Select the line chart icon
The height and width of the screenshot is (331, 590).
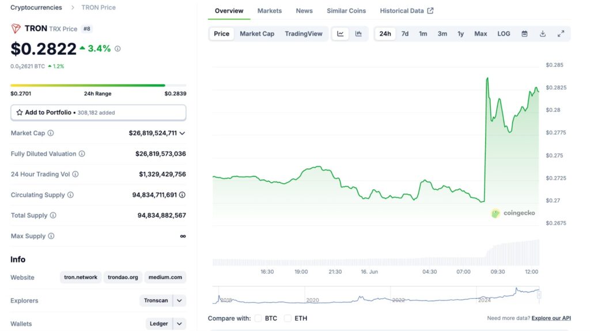341,34
